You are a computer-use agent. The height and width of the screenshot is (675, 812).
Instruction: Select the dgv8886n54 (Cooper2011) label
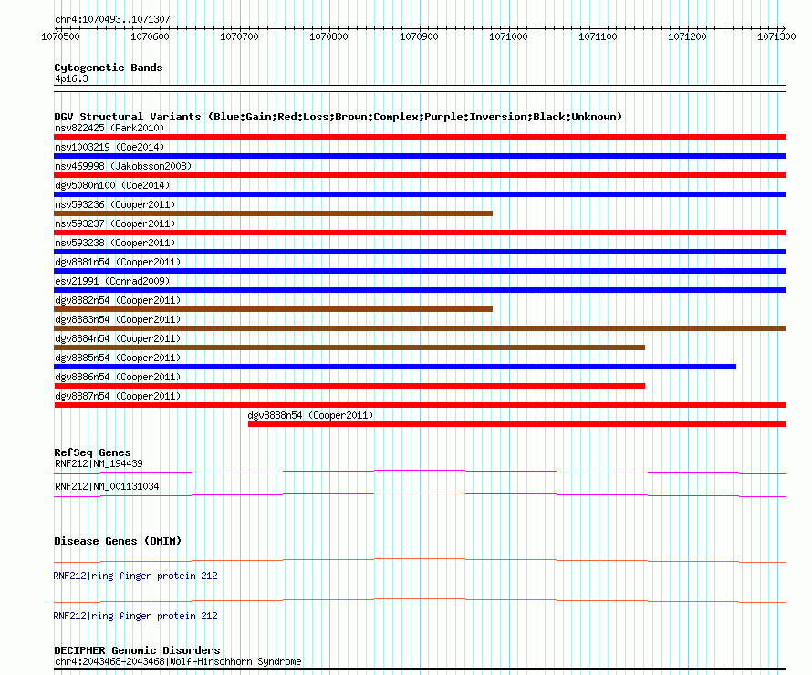[x=118, y=377]
